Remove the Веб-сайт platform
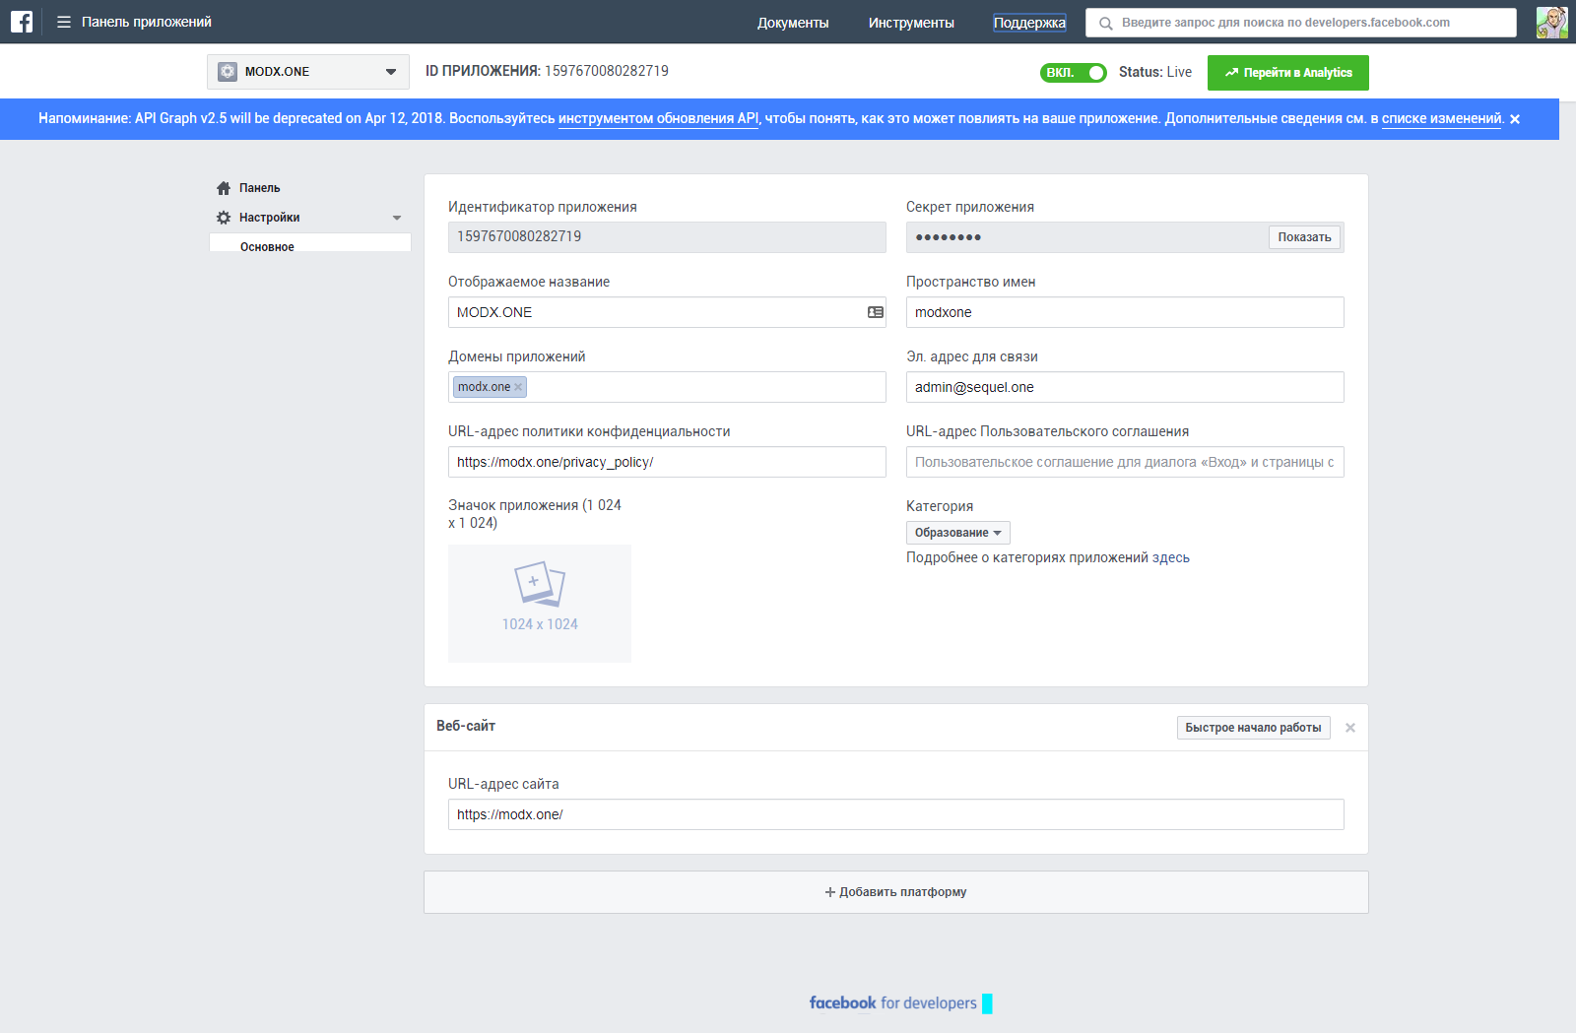 click(x=1350, y=728)
